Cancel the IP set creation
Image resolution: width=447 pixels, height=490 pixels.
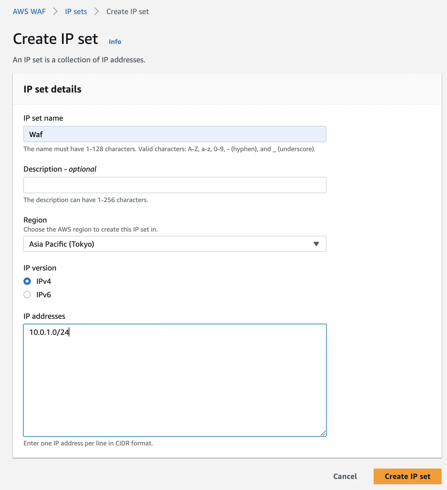click(x=345, y=476)
